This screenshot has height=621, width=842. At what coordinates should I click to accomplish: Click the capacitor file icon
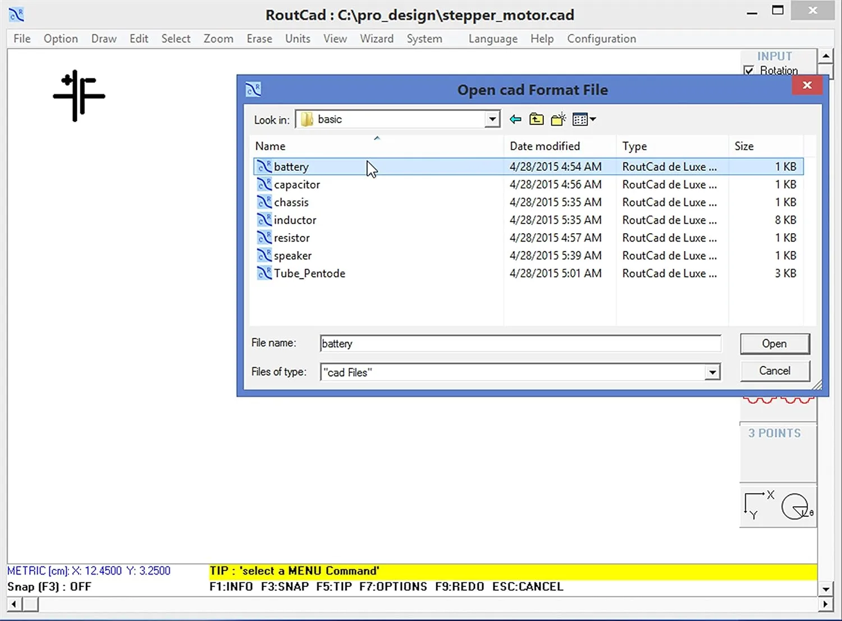[x=264, y=184]
